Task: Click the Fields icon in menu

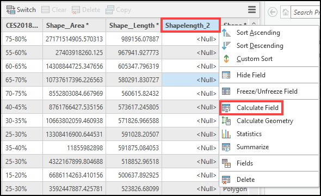Action: [x=226, y=163]
